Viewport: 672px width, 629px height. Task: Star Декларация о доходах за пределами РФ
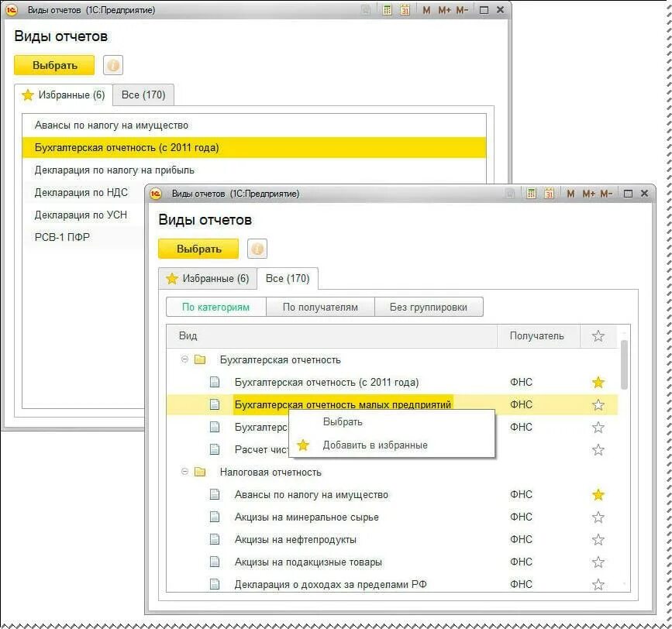pyautogui.click(x=598, y=584)
